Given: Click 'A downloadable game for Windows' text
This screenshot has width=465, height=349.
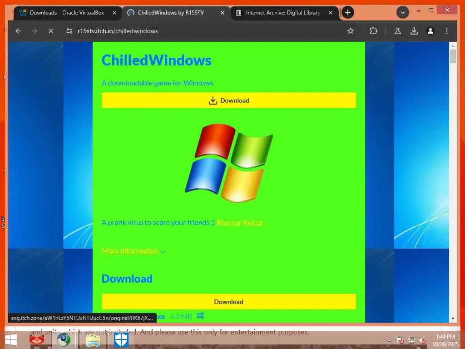Looking at the screenshot, I should click(x=158, y=83).
